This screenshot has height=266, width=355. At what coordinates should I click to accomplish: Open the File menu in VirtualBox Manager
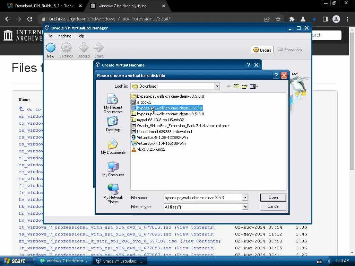[x=49, y=36]
